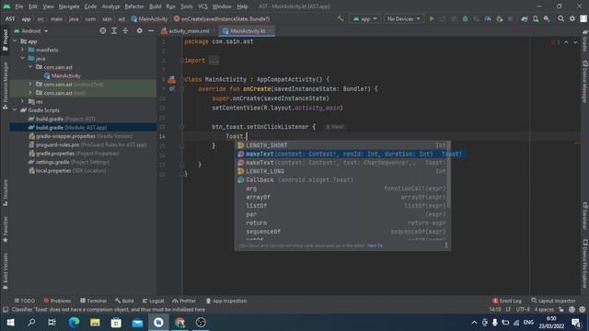Toggle the Gradle tool window on right edge
Image resolution: width=589 pixels, height=331 pixels.
pos(585,40)
